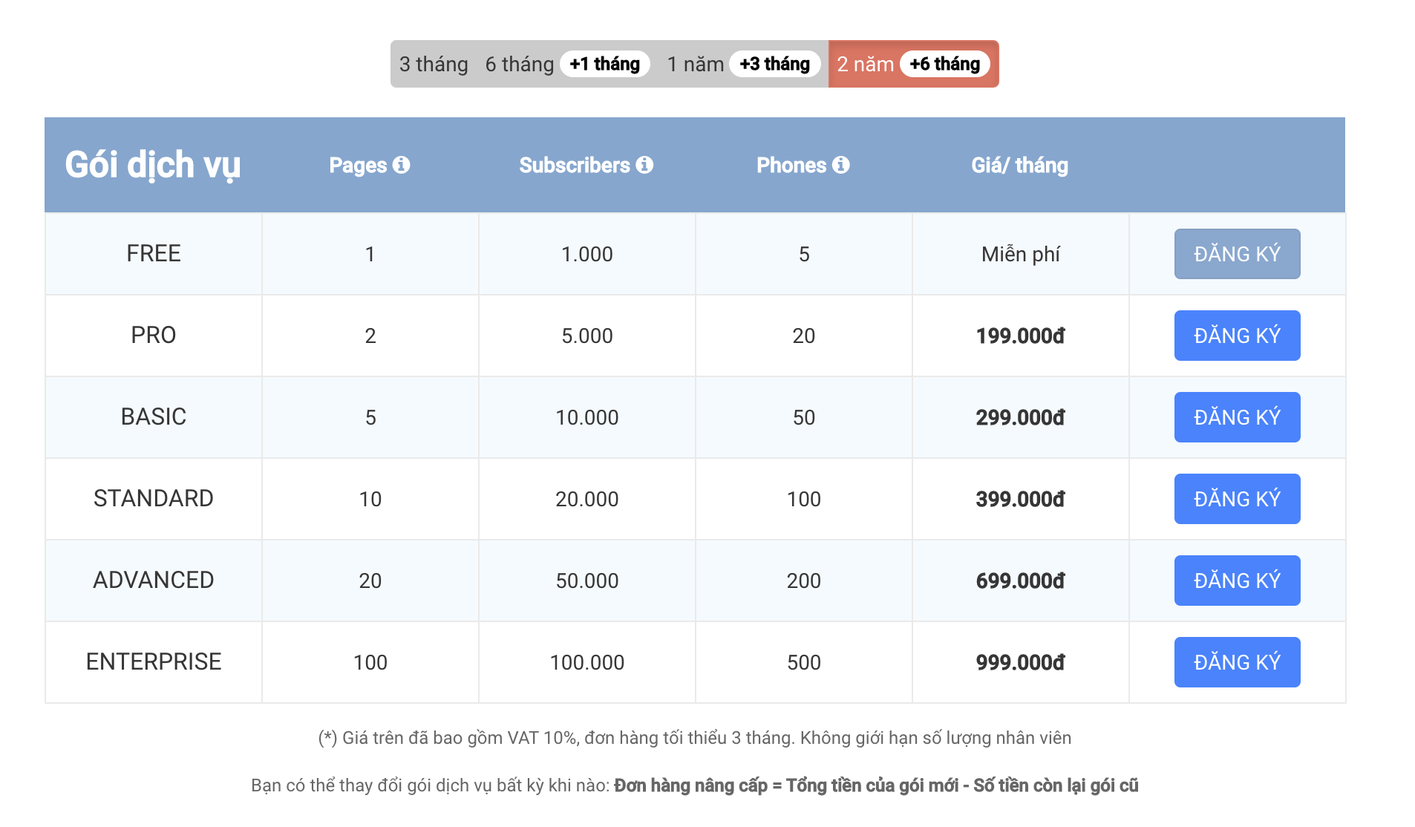The height and width of the screenshot is (827, 1415).
Task: Click the 999.000đ ENTERPRISE price
Action: click(x=1020, y=662)
